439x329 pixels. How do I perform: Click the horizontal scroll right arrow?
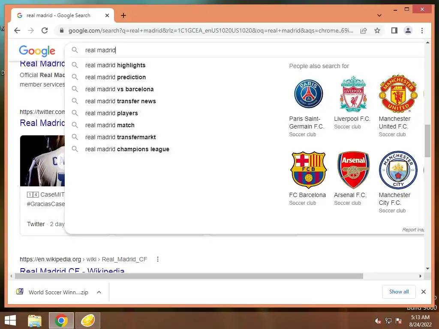pyautogui.click(x=420, y=276)
